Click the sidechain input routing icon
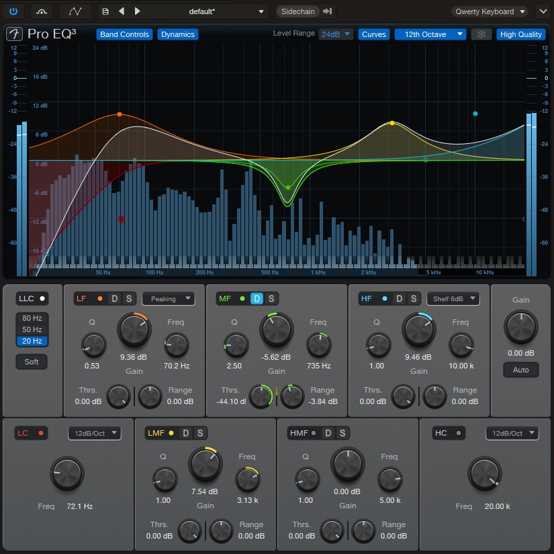554x554 pixels. click(x=326, y=11)
